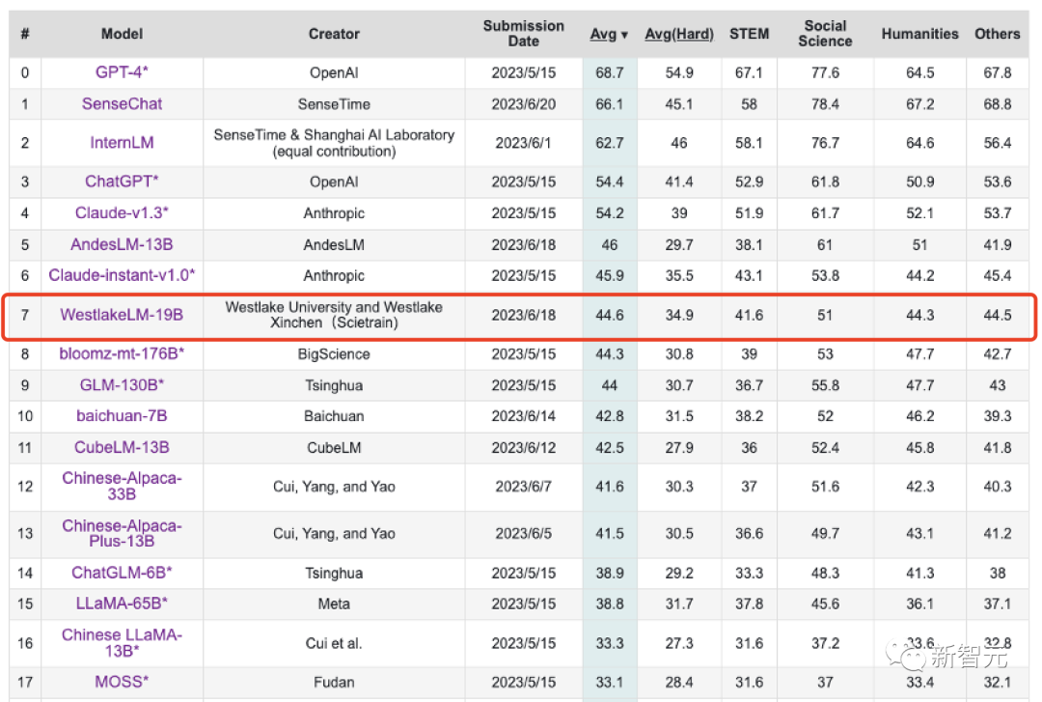
Task: Click the SenseChat model link
Action: [122, 103]
